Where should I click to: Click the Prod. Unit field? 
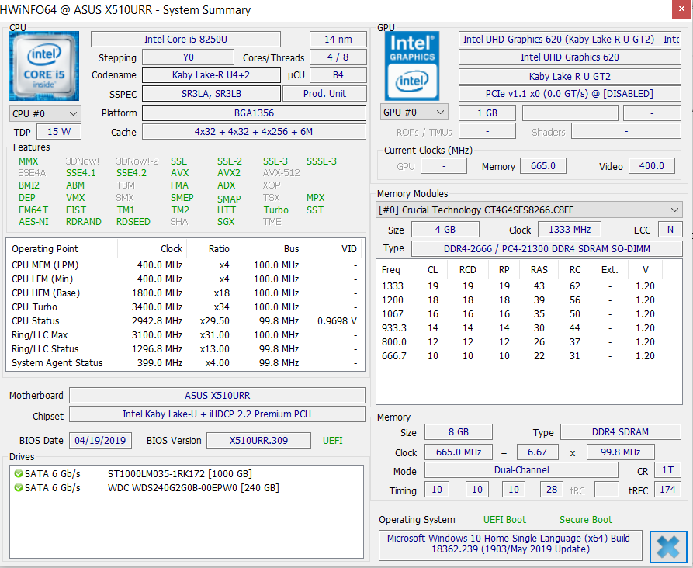(x=324, y=94)
